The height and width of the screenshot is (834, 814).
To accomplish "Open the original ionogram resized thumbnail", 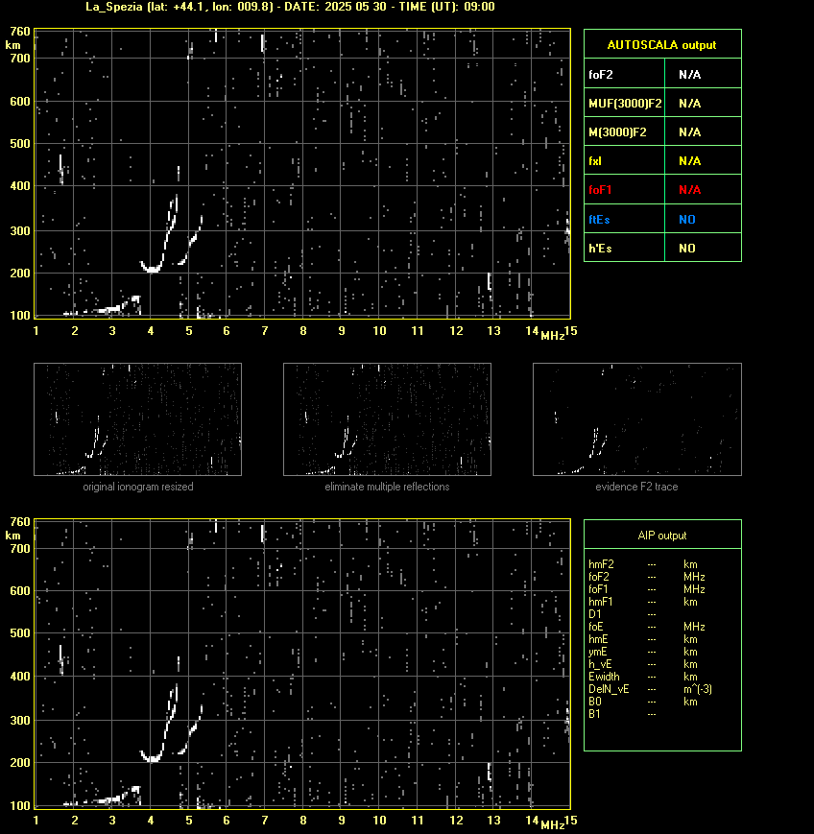I will [138, 419].
